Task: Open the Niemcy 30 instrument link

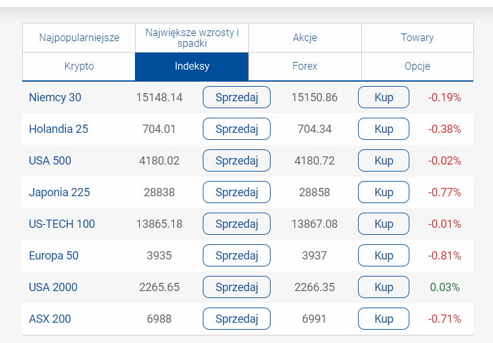Action: pos(55,97)
